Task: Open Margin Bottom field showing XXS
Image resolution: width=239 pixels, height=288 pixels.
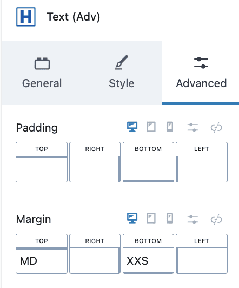Action: click(148, 261)
